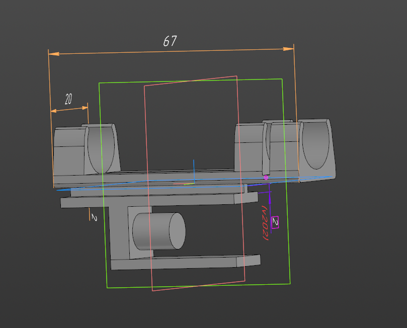
Task: Click the orange 2 dimension near the left plate
Action: click(x=94, y=218)
